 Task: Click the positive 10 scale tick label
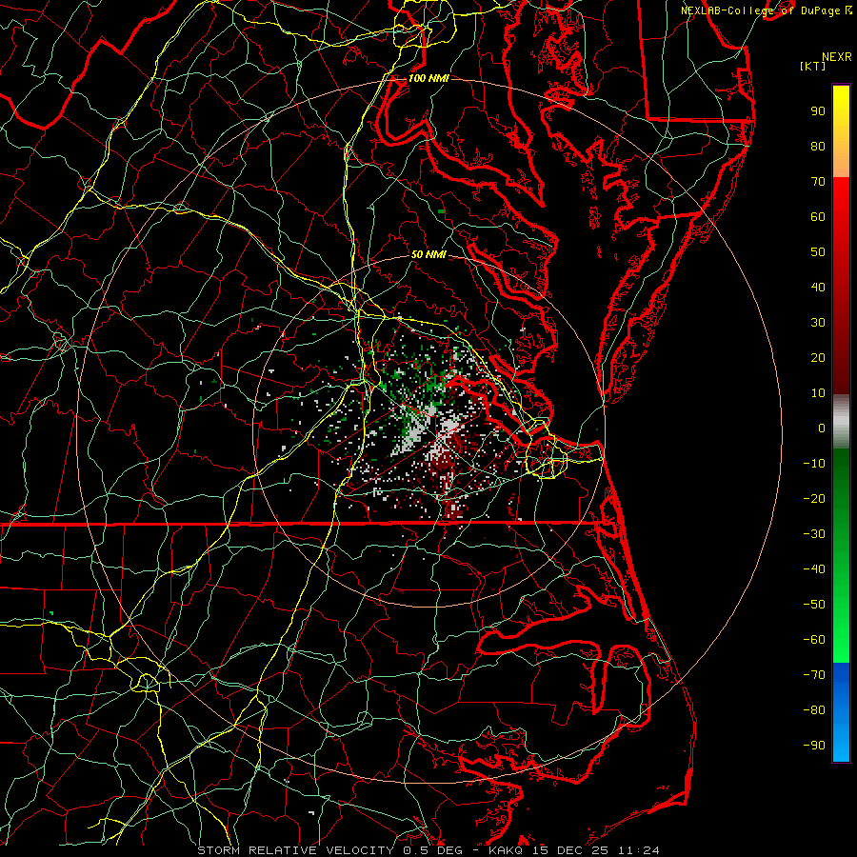coord(818,393)
